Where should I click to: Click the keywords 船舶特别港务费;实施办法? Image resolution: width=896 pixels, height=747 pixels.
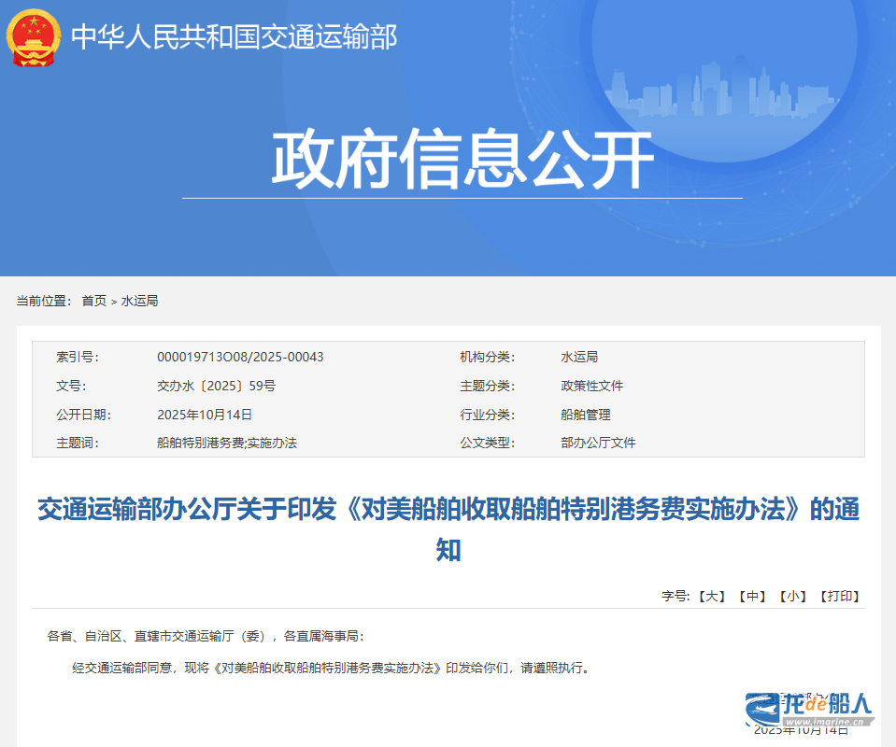point(227,443)
